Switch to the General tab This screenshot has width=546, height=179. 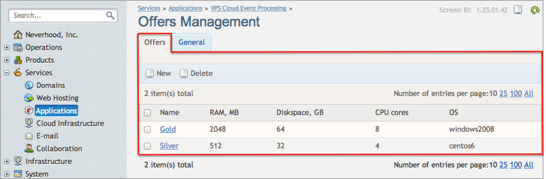pos(192,42)
